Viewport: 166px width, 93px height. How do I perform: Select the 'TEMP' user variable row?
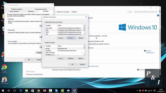click(x=64, y=32)
